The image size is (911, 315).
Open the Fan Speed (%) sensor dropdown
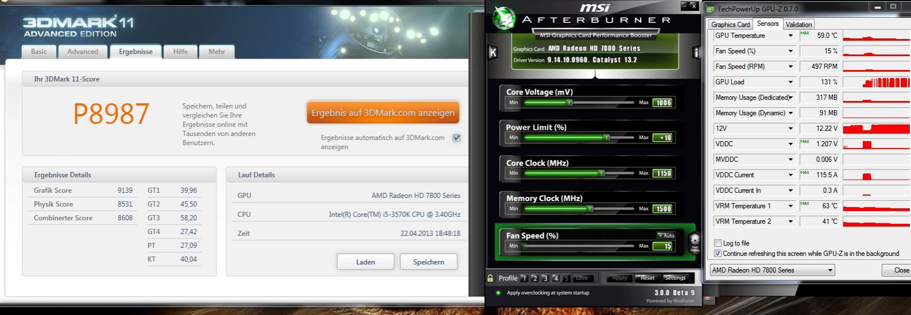790,51
